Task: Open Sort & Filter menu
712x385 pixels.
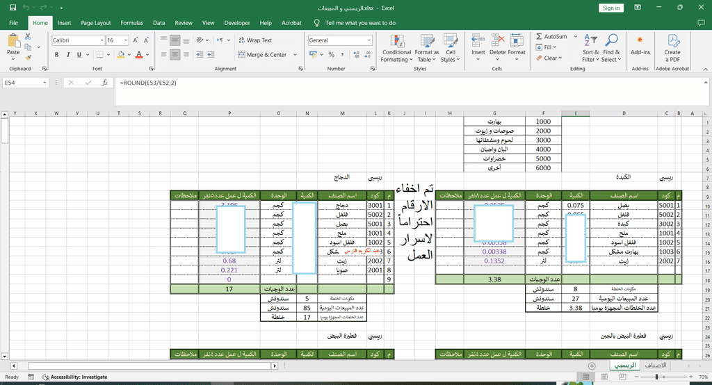Action: tap(590, 48)
